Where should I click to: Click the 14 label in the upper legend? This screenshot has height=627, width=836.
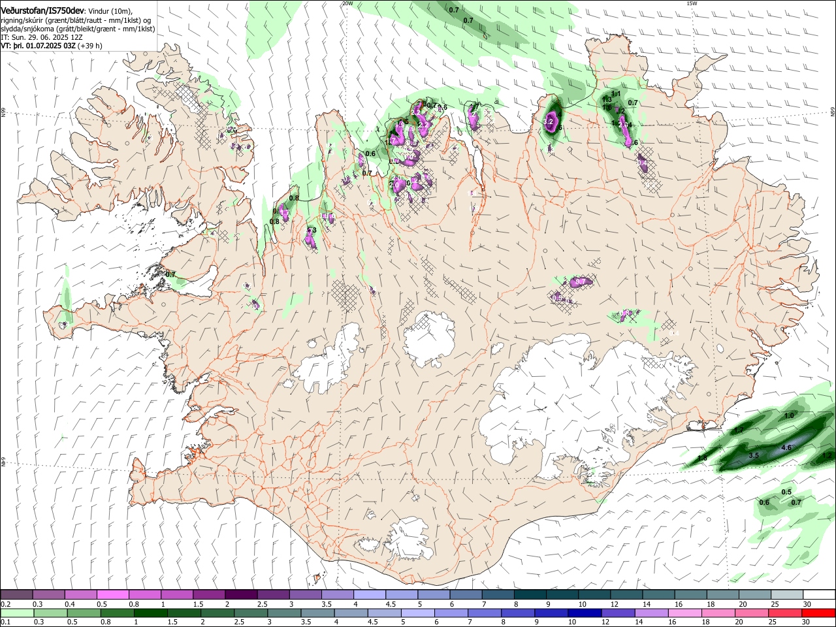pos(647,604)
